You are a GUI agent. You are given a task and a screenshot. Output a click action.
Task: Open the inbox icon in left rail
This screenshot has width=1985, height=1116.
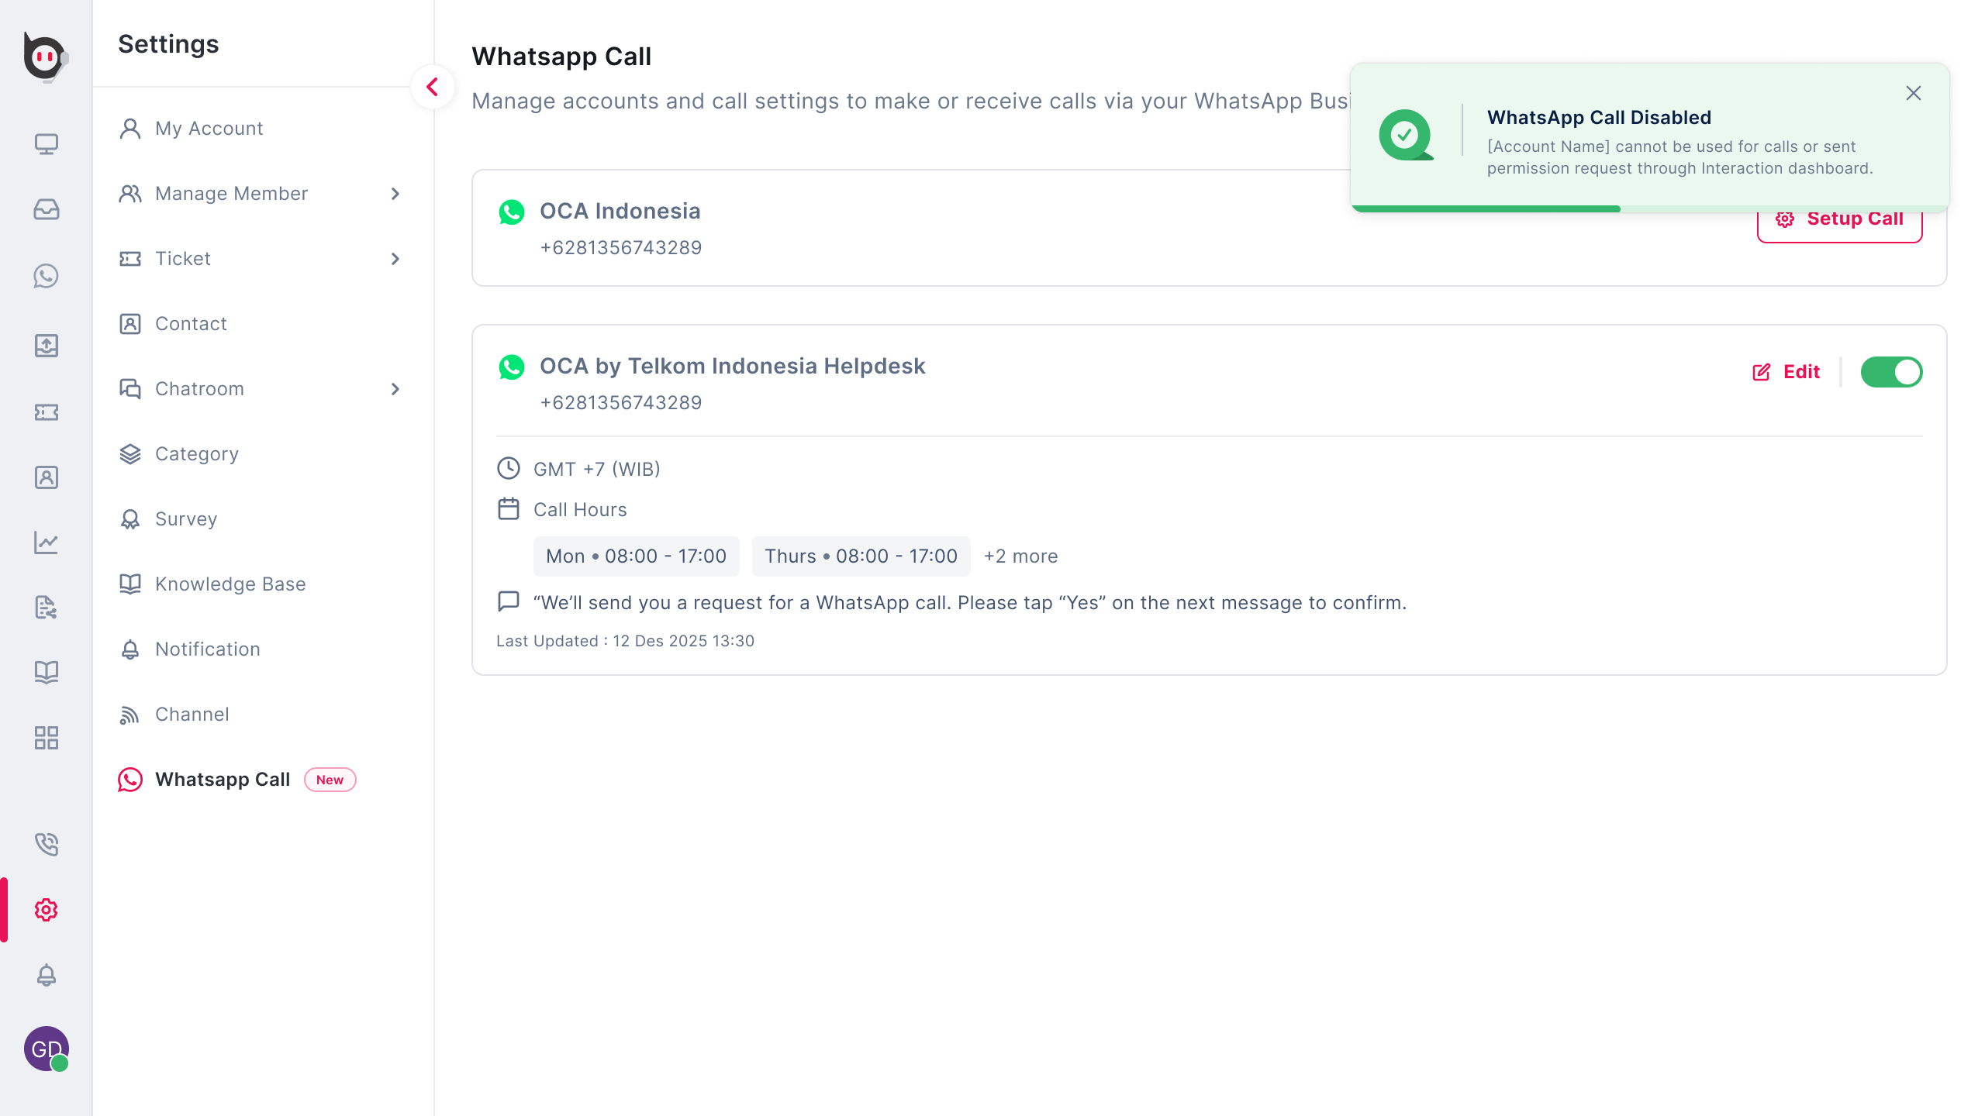click(x=47, y=210)
